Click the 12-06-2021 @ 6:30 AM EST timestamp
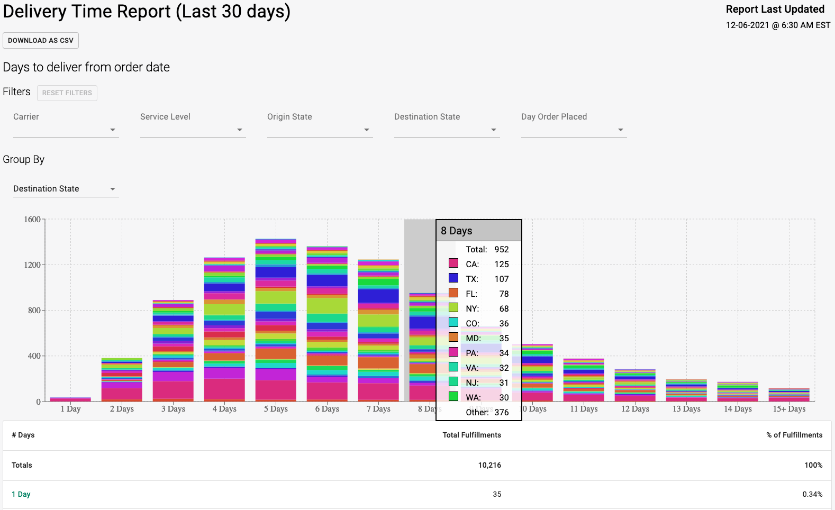Viewport: 835px width, 510px height. 778,25
